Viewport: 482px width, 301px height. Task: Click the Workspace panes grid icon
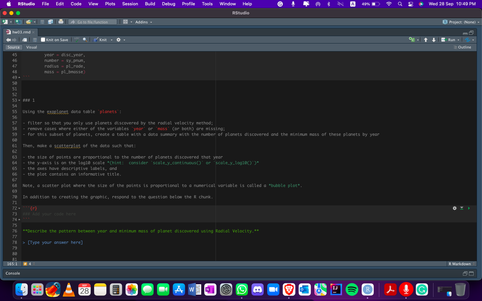click(126, 22)
